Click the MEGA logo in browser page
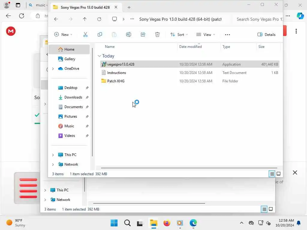307x230 pixels. click(11, 31)
